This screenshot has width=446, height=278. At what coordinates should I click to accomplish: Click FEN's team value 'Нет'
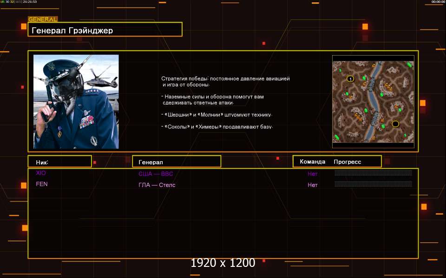click(313, 185)
